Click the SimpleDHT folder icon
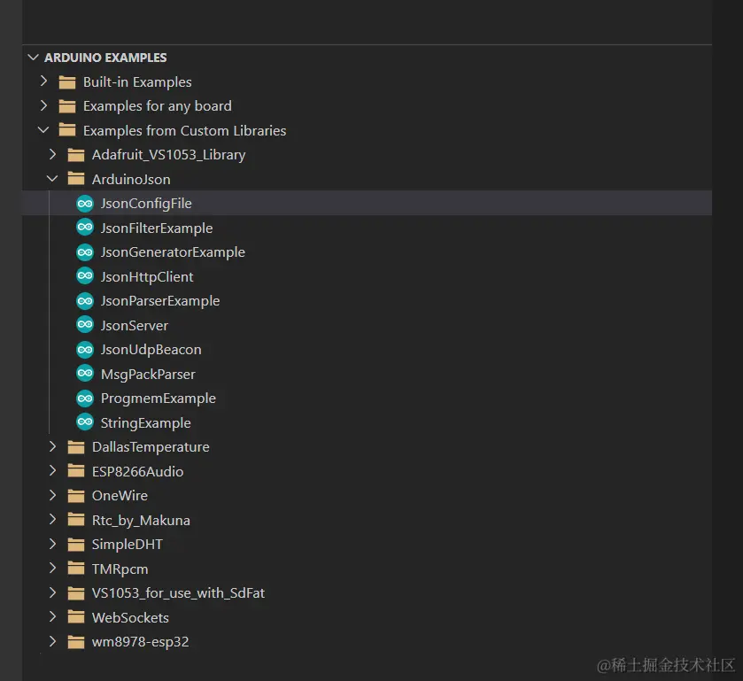This screenshot has width=743, height=681. [76, 545]
